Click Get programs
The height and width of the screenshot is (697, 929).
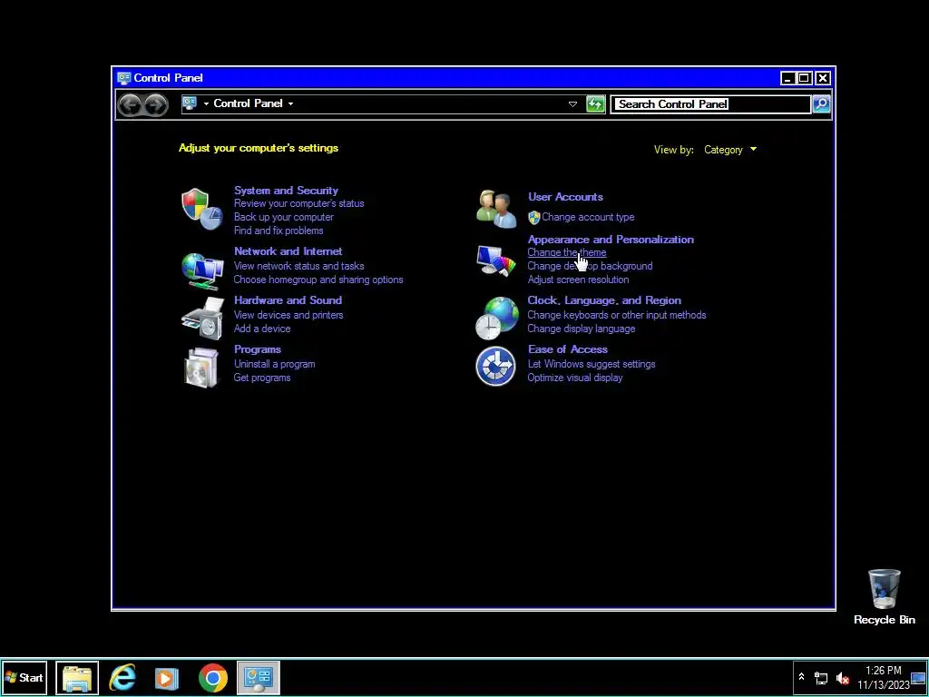coord(262,378)
